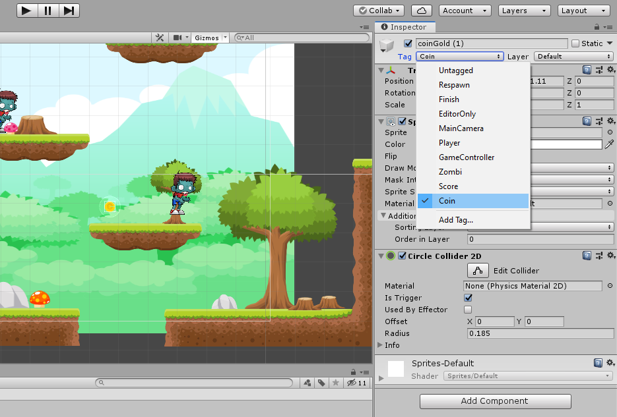This screenshot has height=417, width=617.
Task: Click the favorites star icon
Action: [x=336, y=383]
